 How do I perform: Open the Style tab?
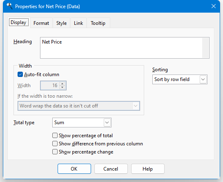coord(61,23)
